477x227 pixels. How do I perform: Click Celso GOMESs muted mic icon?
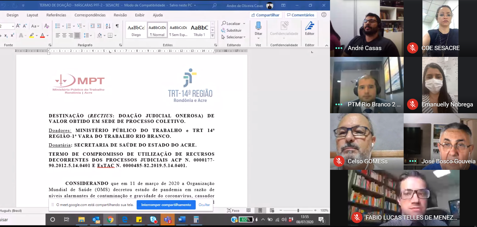[x=339, y=161]
